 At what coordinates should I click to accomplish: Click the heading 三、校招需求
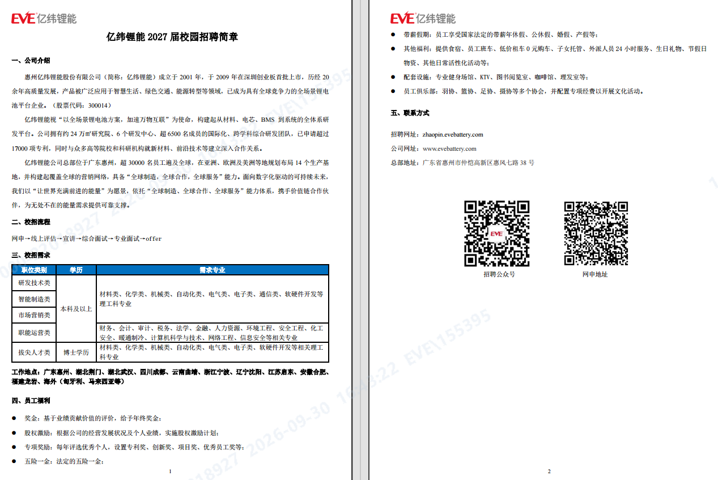point(31,255)
